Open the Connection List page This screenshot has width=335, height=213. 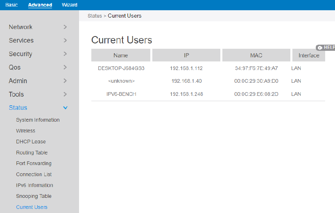34,174
